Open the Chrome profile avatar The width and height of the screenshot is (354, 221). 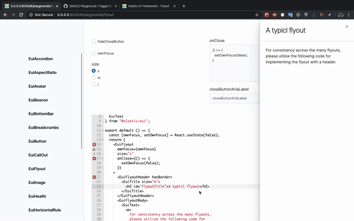[x=340, y=15]
